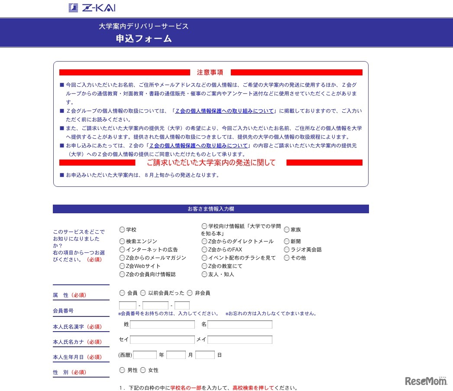Click the middle 会員番号 input box
Screen dimensions: 453x391
point(155,306)
